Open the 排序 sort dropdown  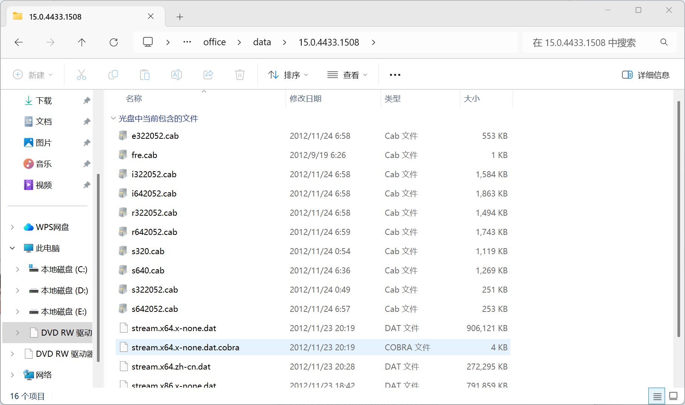tap(288, 75)
